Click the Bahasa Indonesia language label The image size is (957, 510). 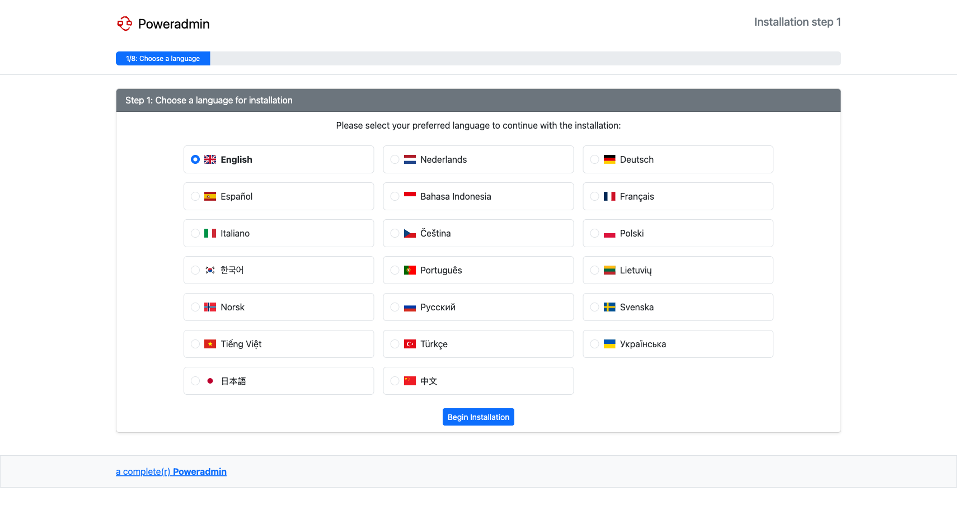(455, 196)
